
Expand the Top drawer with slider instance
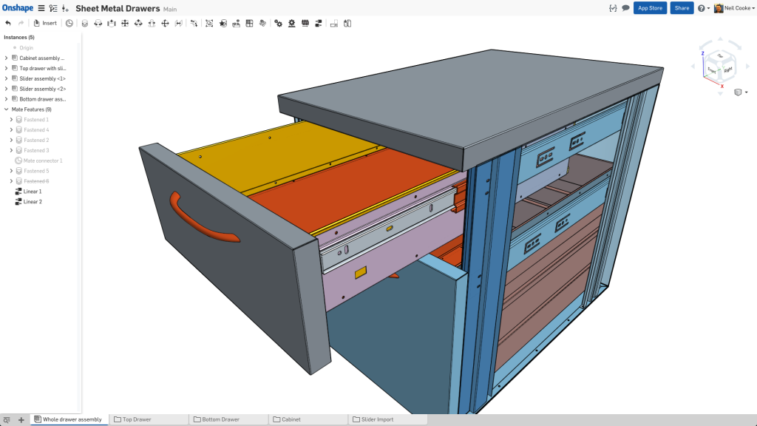pos(6,68)
